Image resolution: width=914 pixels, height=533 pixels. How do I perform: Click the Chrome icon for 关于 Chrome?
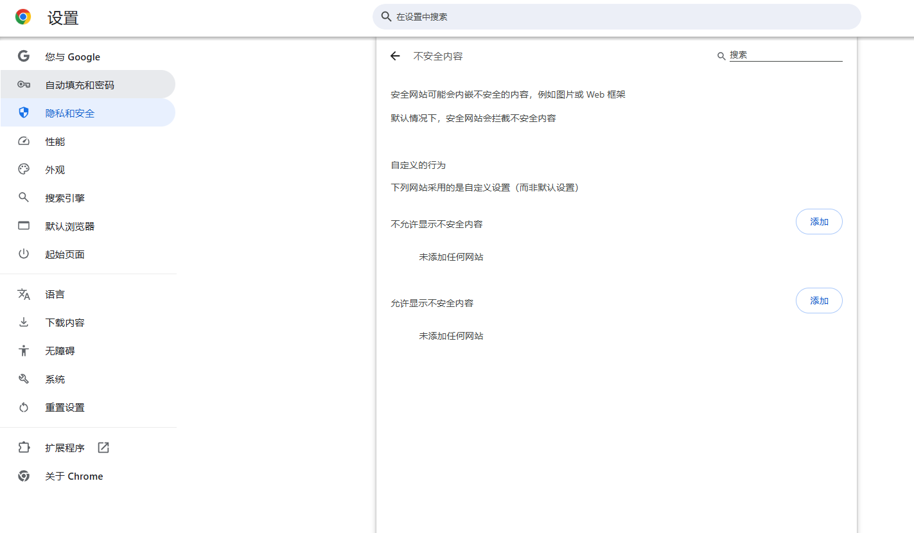coord(24,476)
